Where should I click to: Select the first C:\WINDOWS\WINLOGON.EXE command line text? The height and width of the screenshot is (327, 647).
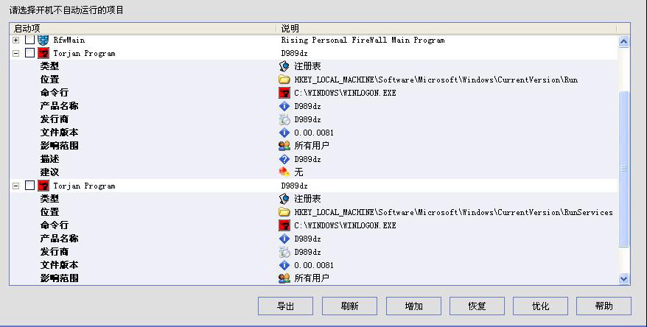point(345,93)
